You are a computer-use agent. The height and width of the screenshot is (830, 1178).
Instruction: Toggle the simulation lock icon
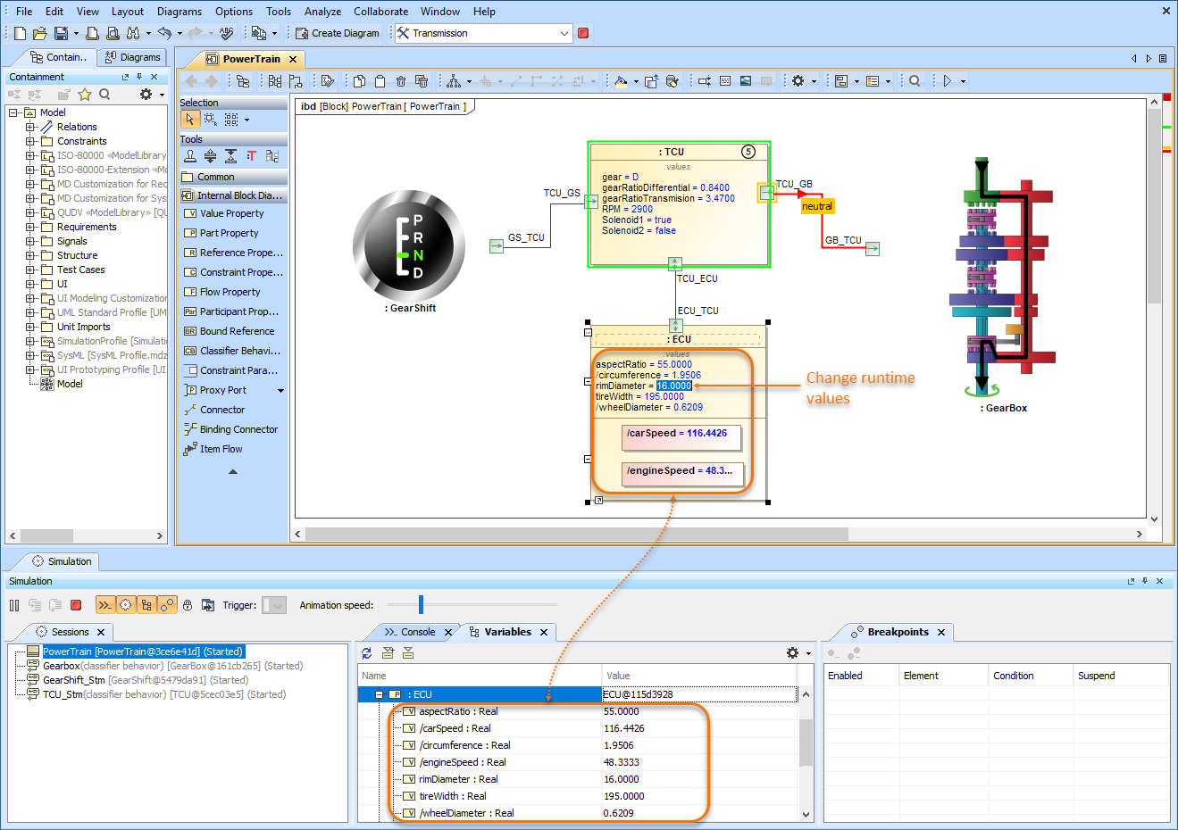click(x=188, y=605)
